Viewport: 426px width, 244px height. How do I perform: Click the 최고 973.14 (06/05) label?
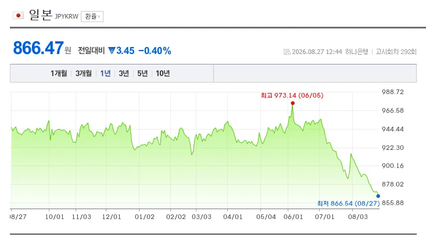292,95
